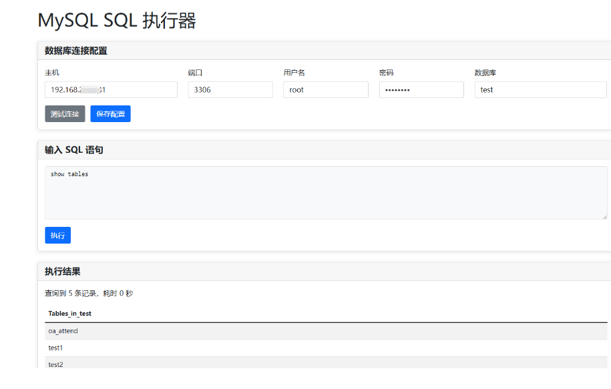Select the test1 result row
This screenshot has width=611, height=389.
[x=326, y=348]
